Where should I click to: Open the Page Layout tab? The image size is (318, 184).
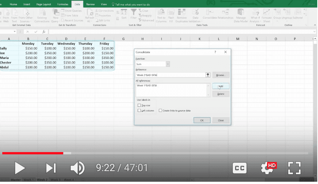pyautogui.click(x=45, y=4)
